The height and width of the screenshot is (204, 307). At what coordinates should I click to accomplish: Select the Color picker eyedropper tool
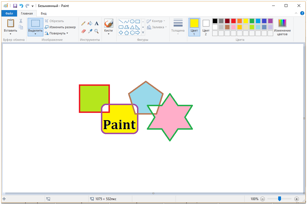pos(90,31)
